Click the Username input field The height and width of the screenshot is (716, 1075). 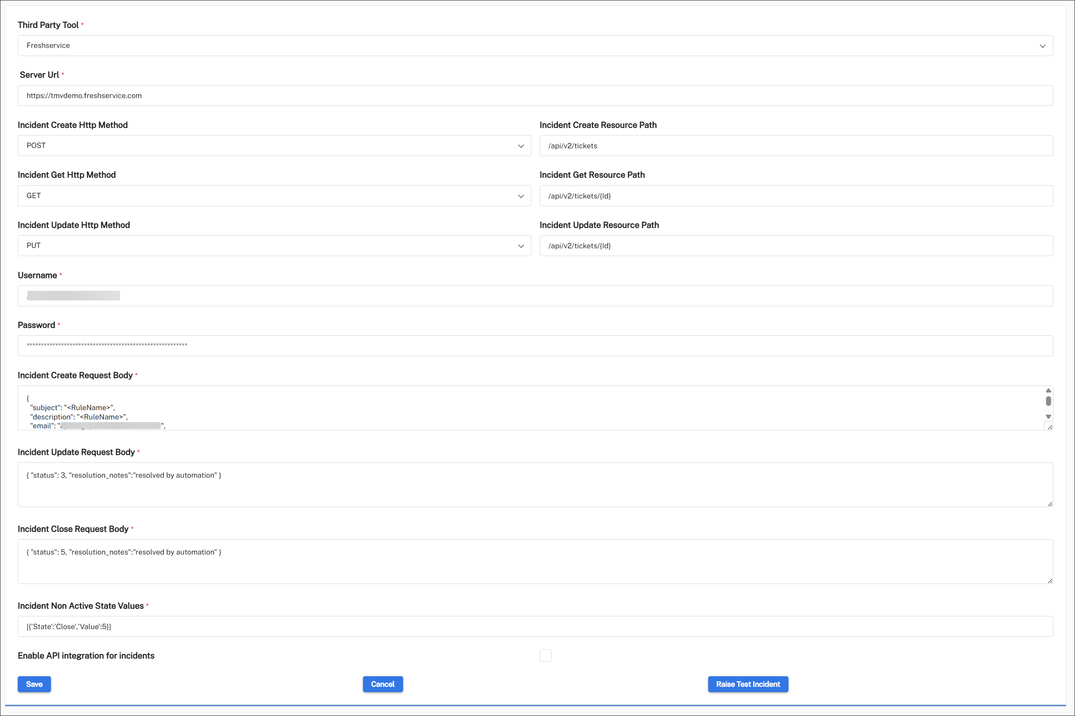pos(535,296)
